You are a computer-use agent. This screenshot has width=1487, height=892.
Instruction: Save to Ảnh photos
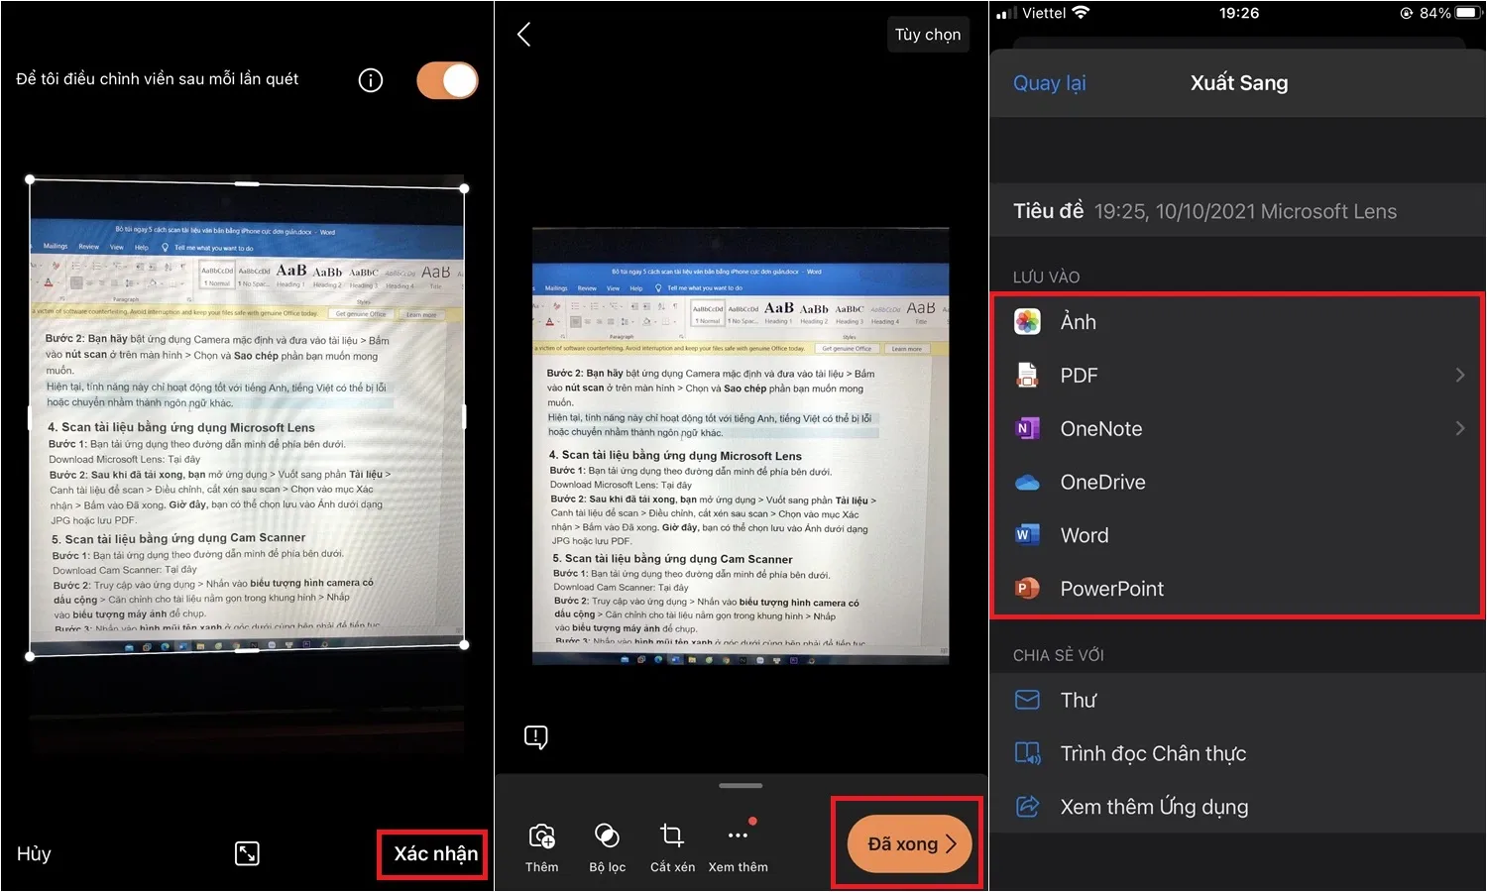1237,321
